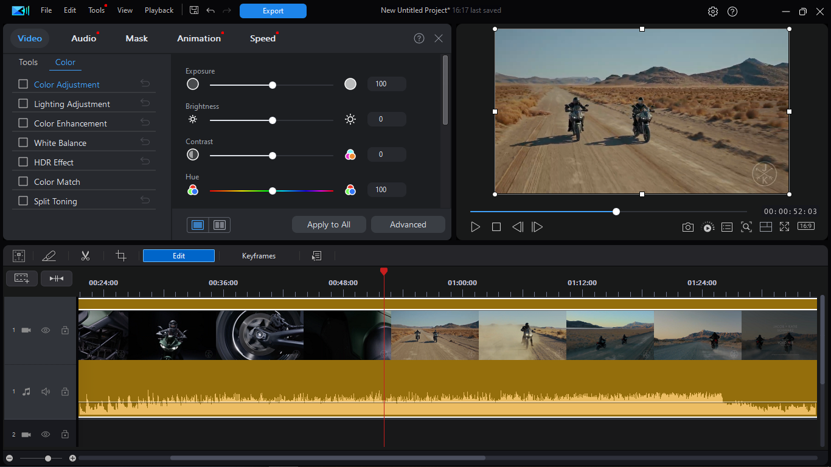Click the Apply to All button
The height and width of the screenshot is (467, 831).
coord(329,224)
